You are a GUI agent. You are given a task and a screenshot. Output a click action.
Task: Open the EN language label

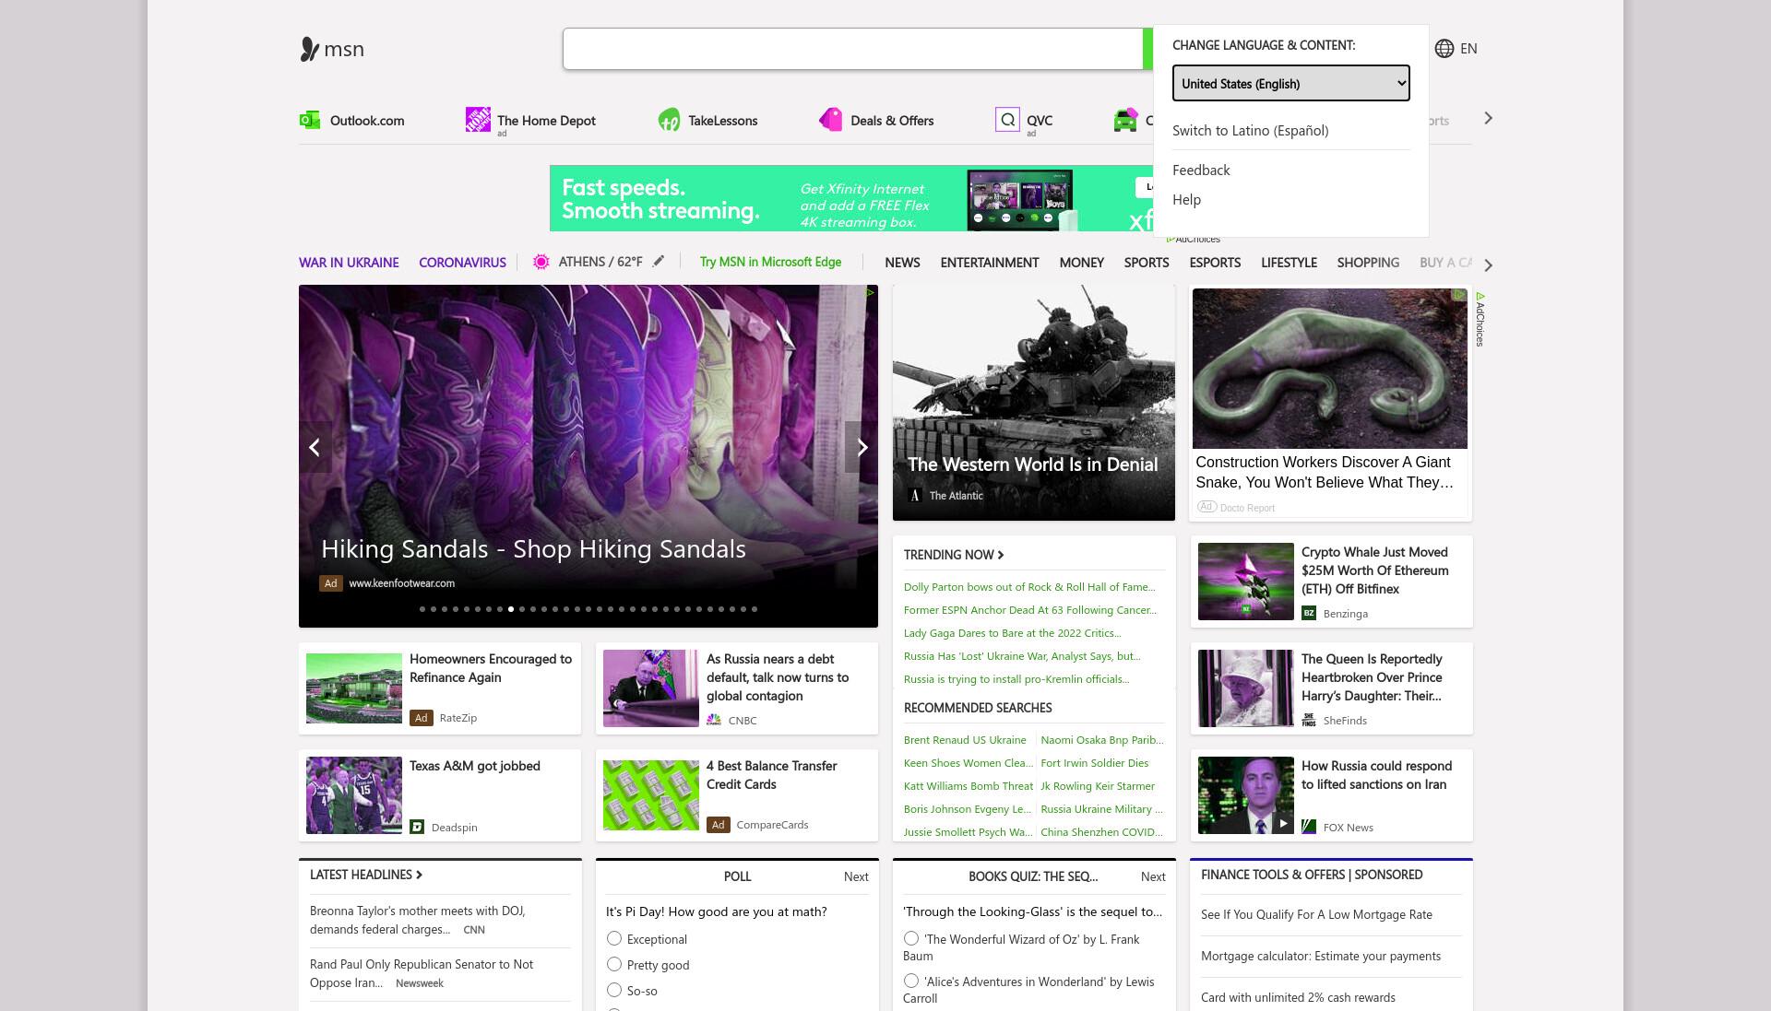(x=1468, y=49)
